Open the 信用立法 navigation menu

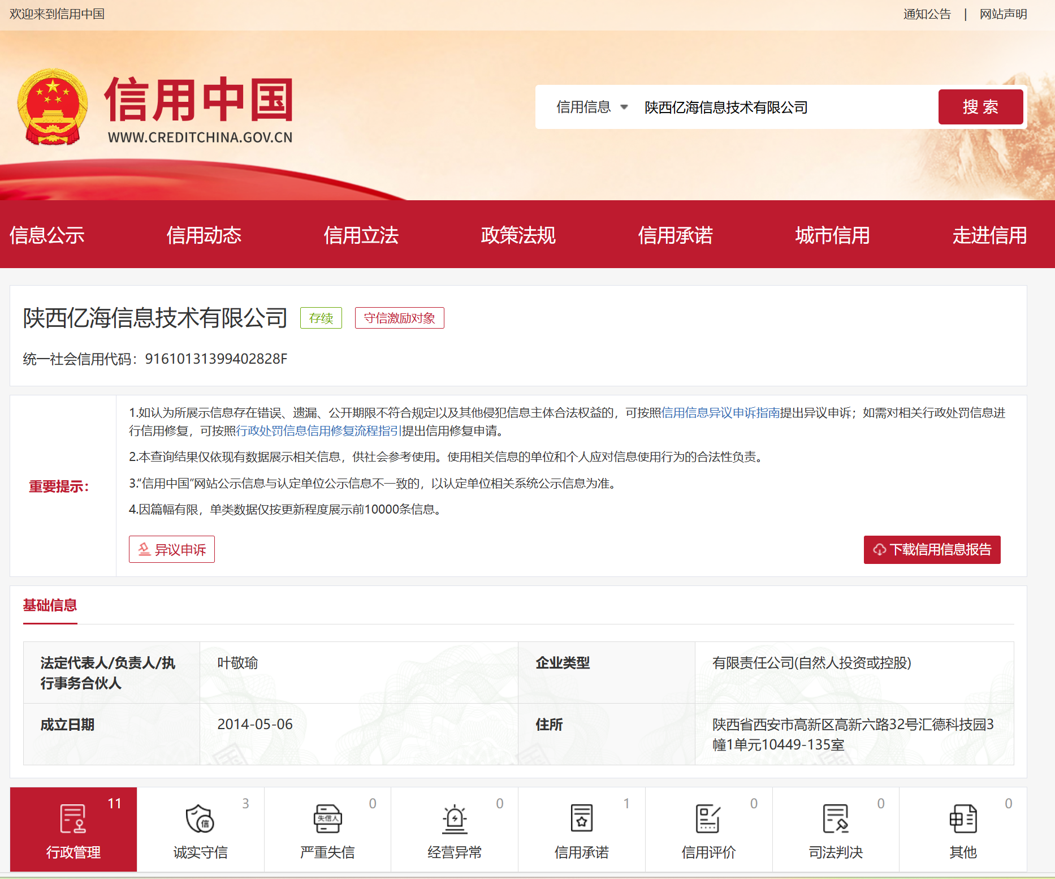click(x=361, y=235)
